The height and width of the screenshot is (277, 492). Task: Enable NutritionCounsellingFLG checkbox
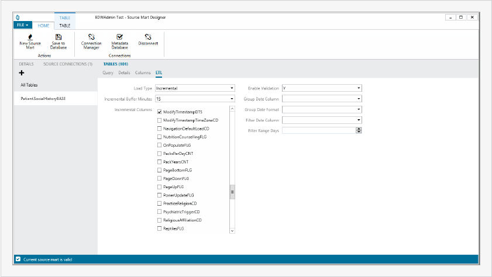159,137
